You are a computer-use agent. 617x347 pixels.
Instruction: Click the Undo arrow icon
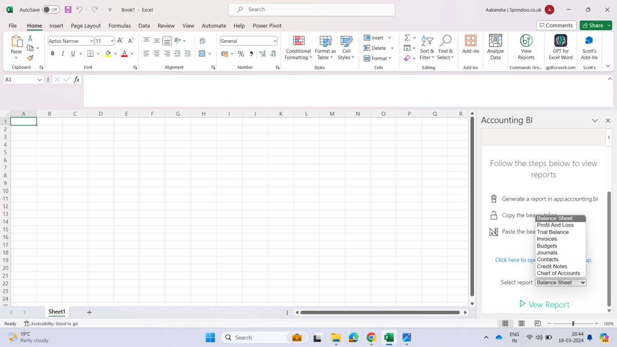click(79, 9)
